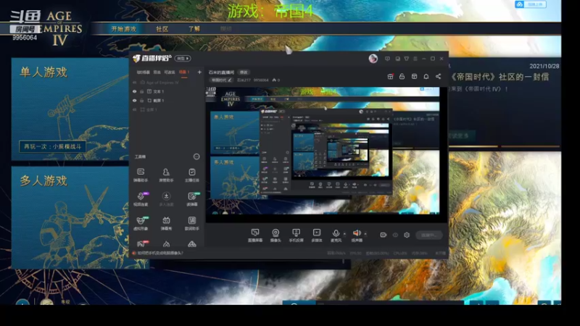This screenshot has height=326, width=580.
Task: Hide the 截屏 1 screenshot source
Action: pyautogui.click(x=135, y=100)
